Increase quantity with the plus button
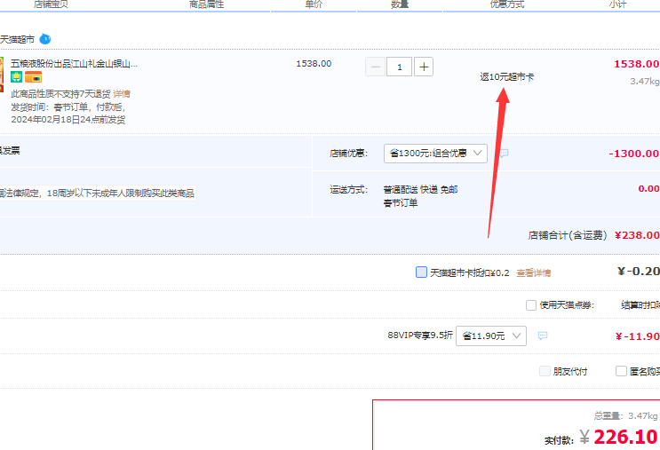660x450 pixels. pos(424,67)
